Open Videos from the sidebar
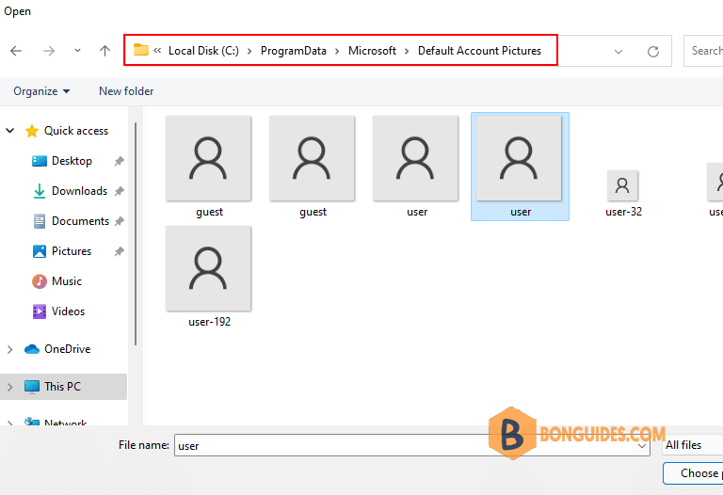 [x=68, y=311]
